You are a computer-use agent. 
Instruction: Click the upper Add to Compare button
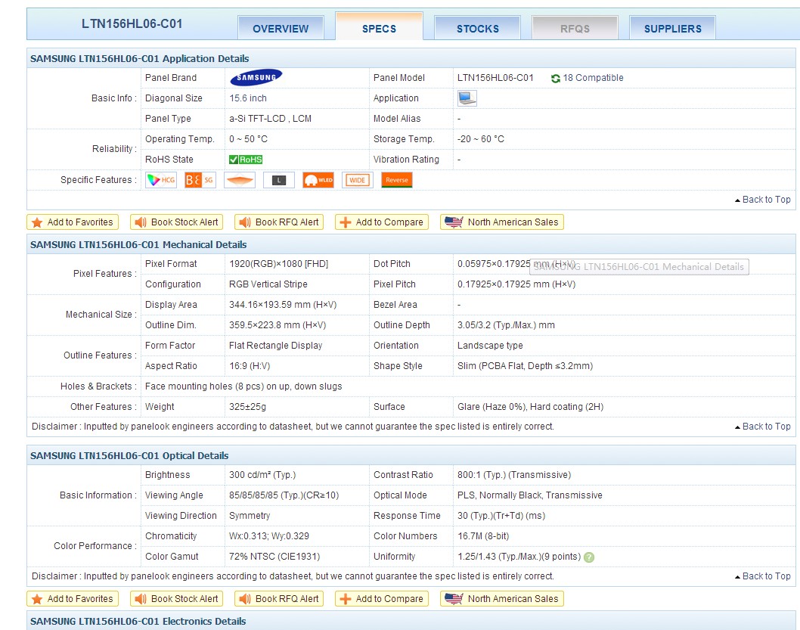point(382,222)
